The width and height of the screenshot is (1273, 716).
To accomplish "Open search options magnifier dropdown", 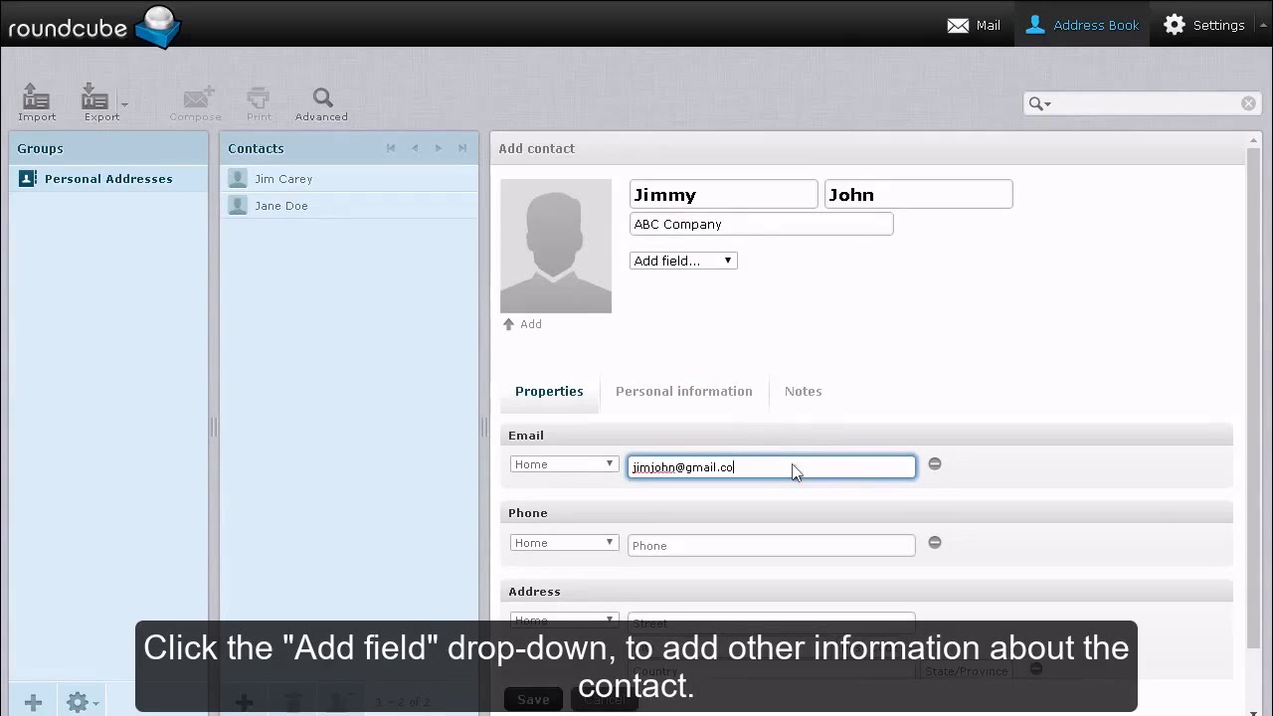I will click(1039, 103).
